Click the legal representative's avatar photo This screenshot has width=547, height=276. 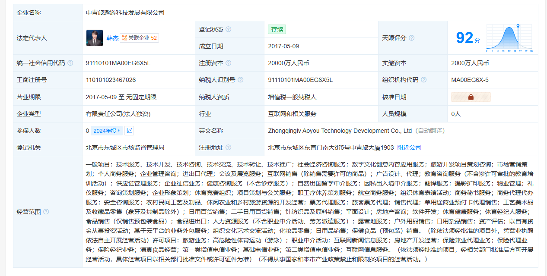pyautogui.click(x=95, y=38)
